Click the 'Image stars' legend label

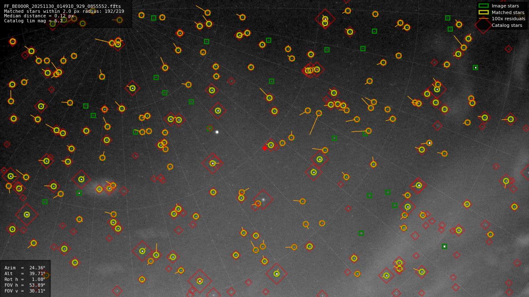pyautogui.click(x=505, y=6)
